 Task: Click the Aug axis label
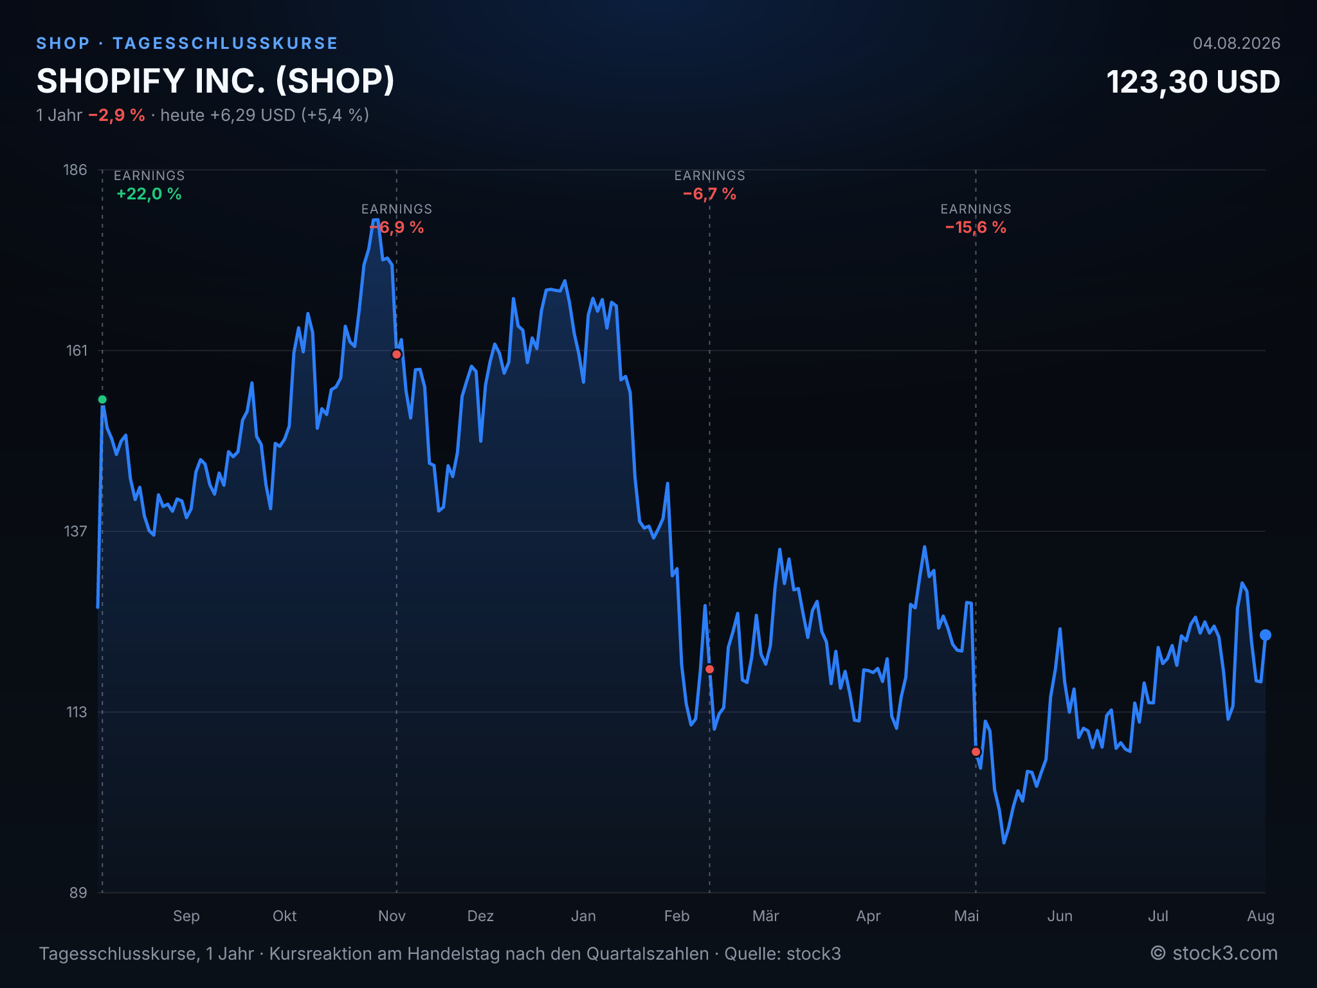click(x=1260, y=916)
